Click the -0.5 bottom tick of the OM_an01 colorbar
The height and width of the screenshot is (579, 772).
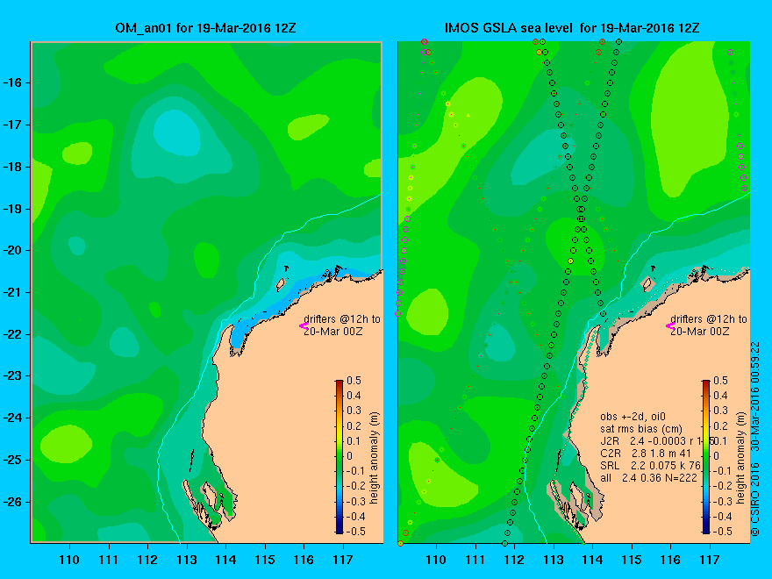point(356,532)
